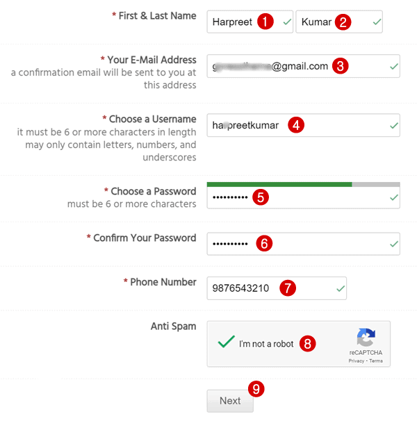Select the Phone Number field

click(x=277, y=288)
